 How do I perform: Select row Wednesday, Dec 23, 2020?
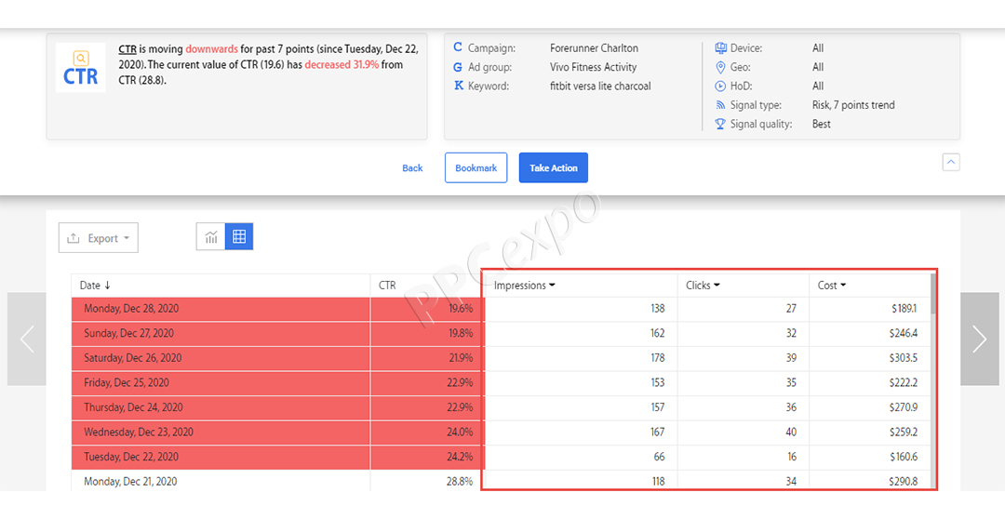tap(500, 432)
